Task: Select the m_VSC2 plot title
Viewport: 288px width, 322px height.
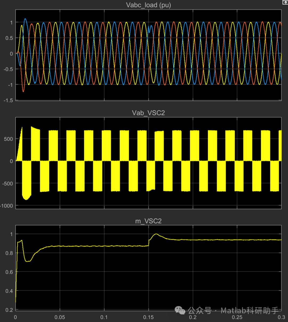Action: (x=149, y=221)
